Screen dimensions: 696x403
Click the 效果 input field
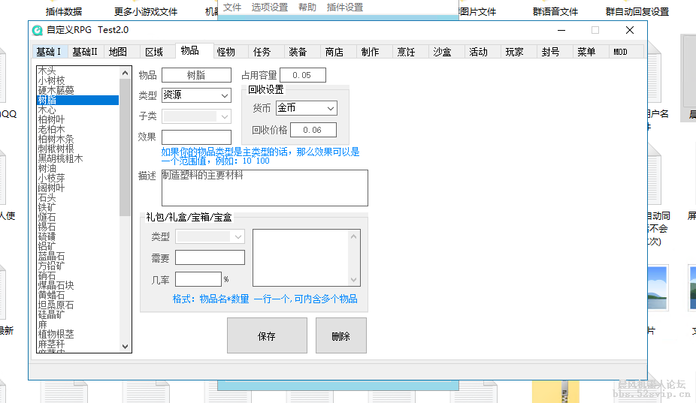click(196, 137)
